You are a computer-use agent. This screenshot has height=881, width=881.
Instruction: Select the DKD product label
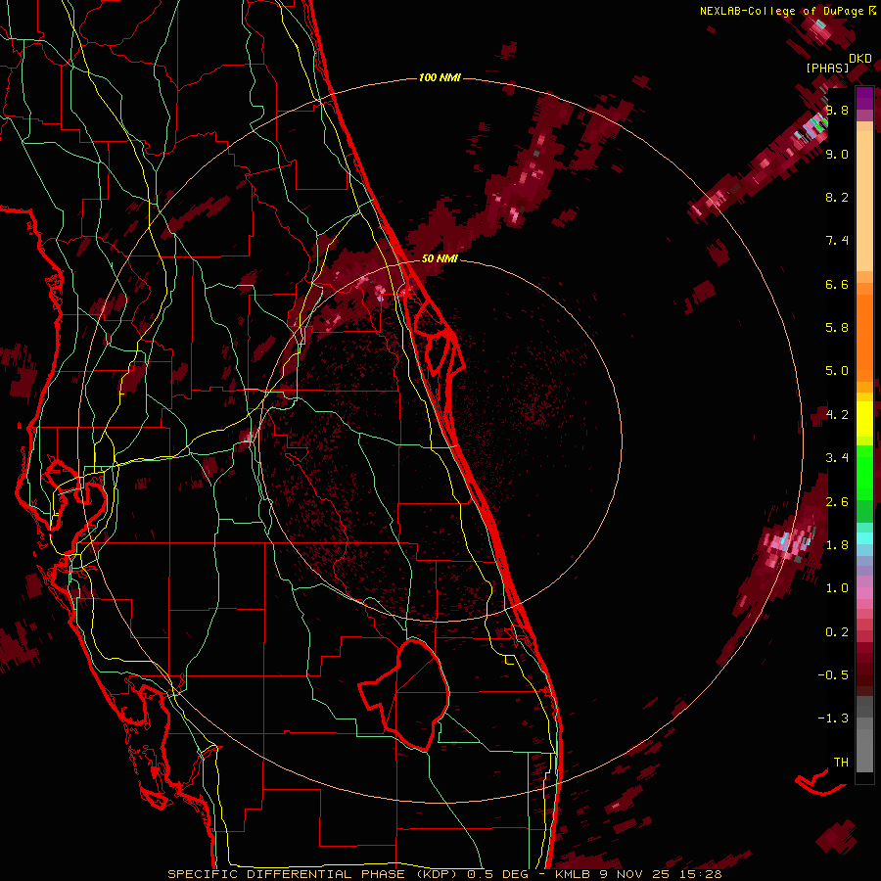coord(860,59)
